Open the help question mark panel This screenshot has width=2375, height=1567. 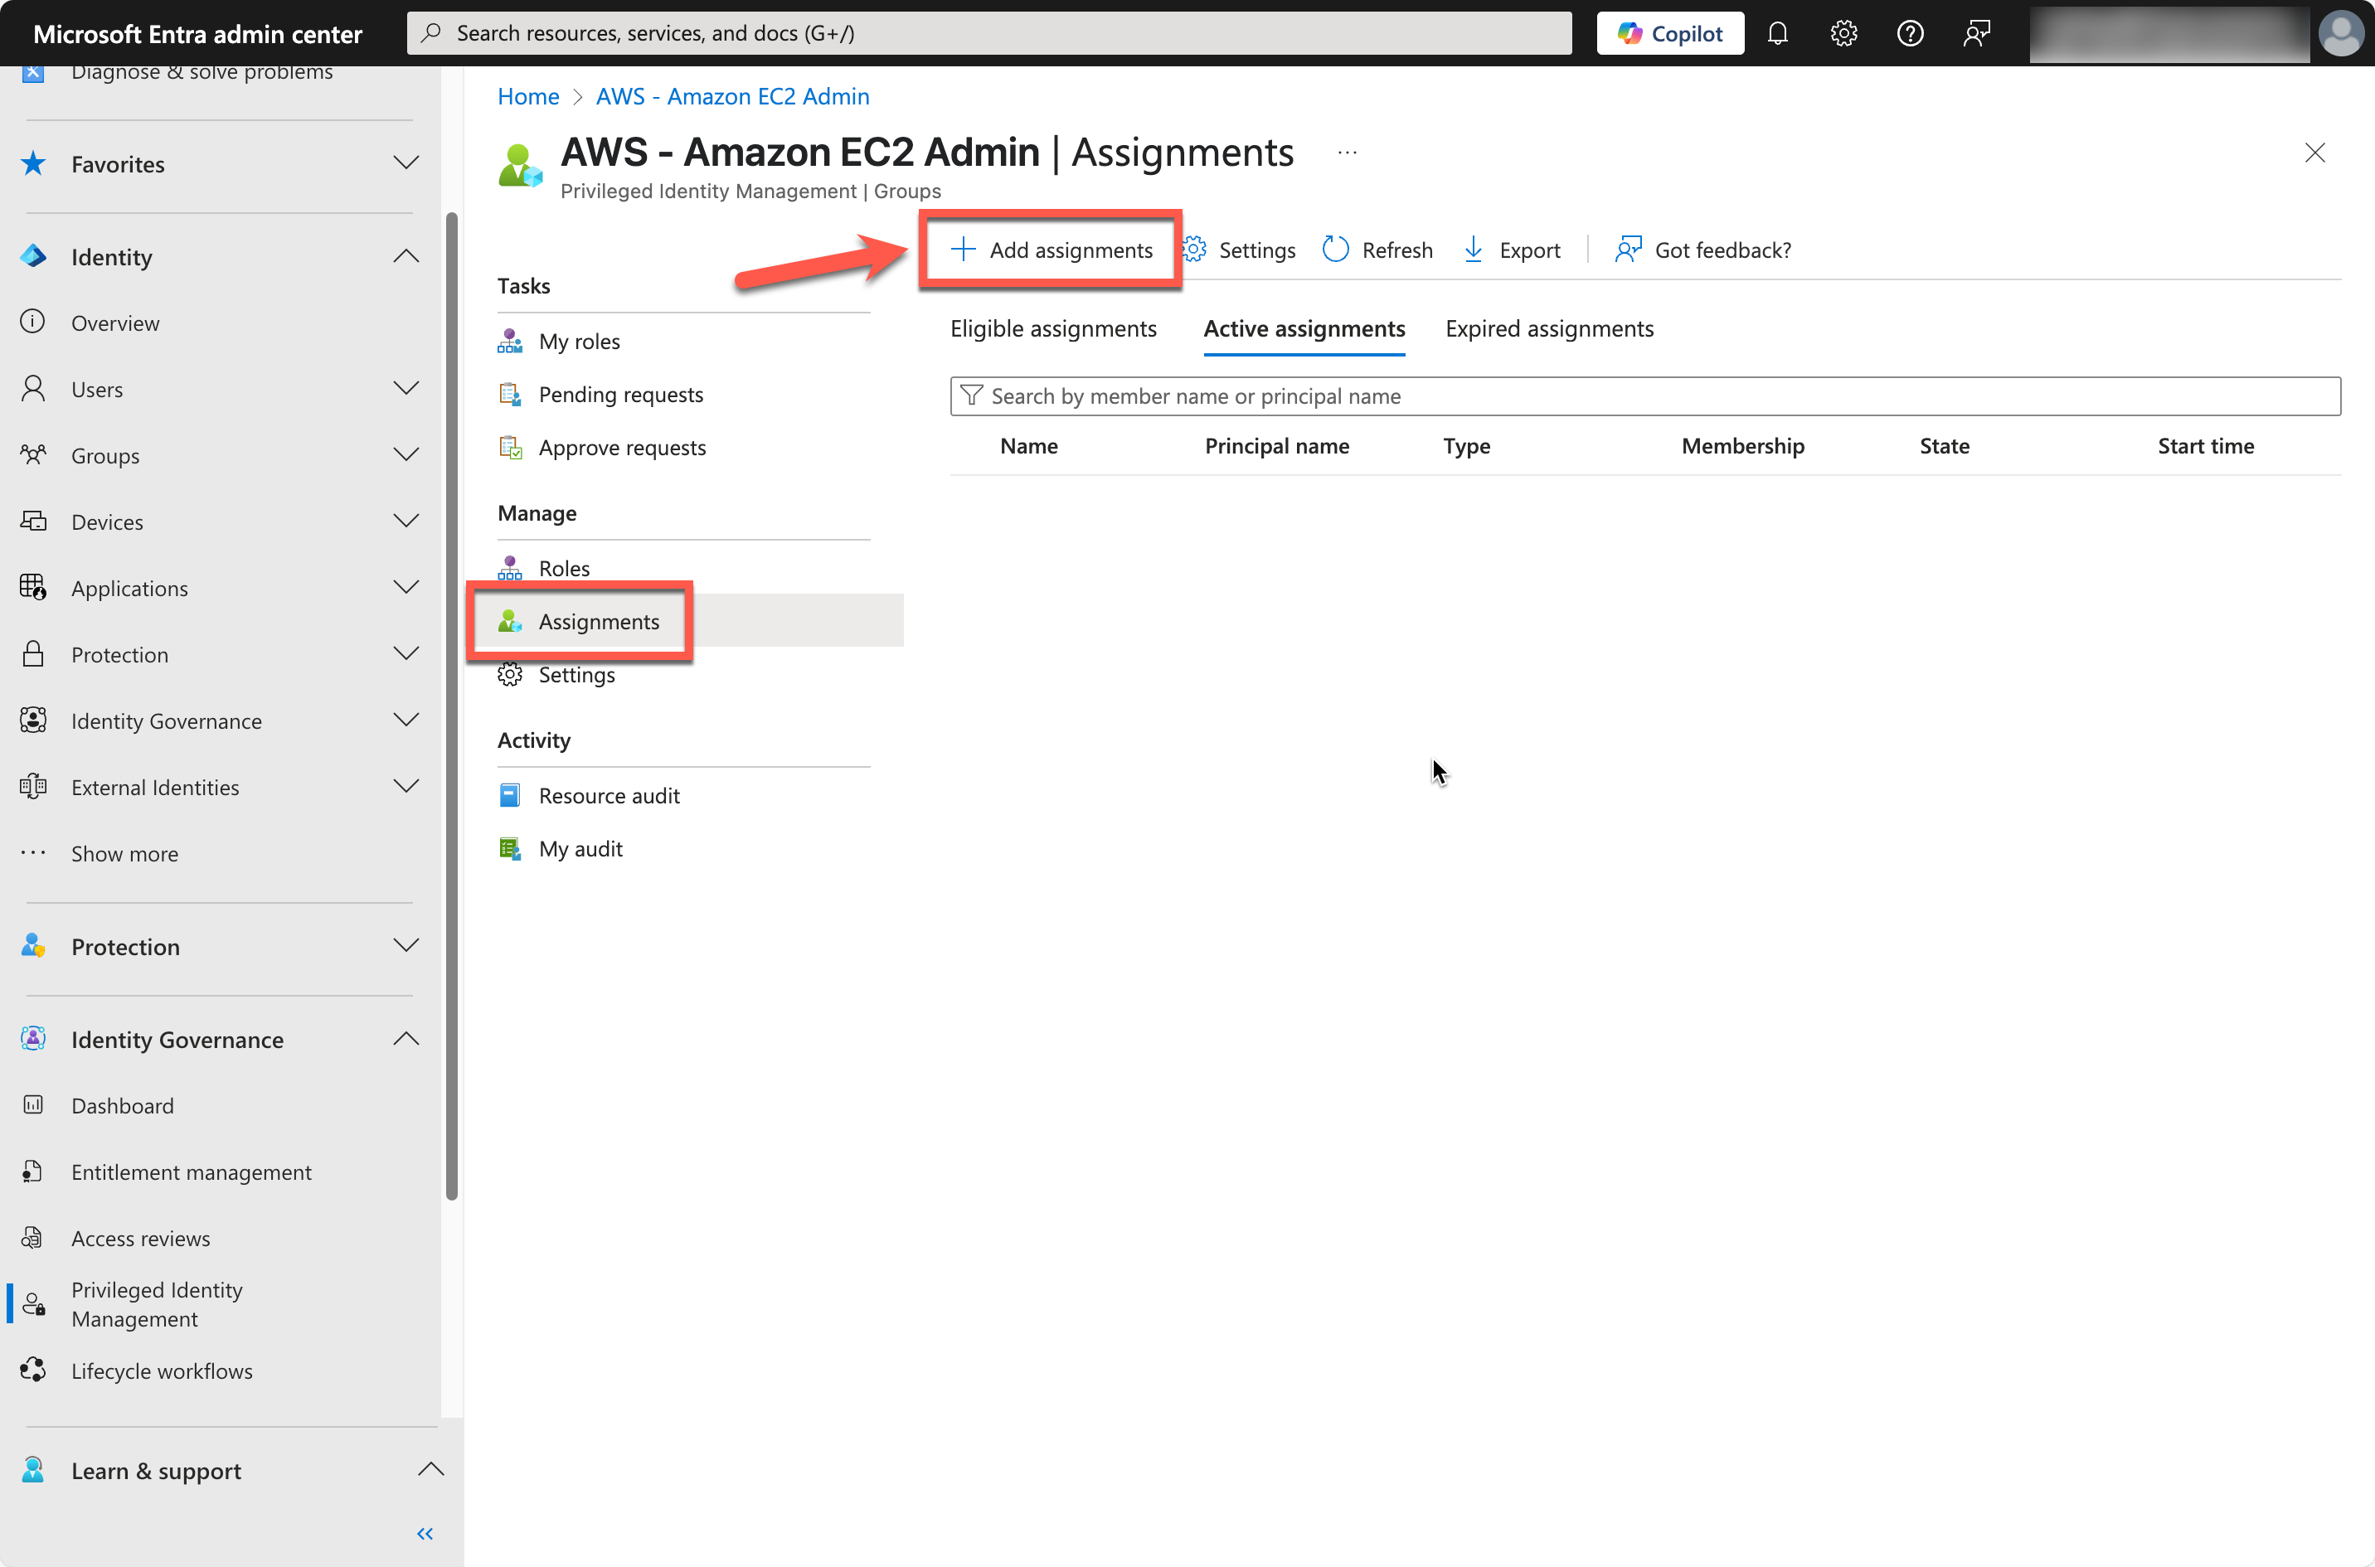pyautogui.click(x=1910, y=33)
